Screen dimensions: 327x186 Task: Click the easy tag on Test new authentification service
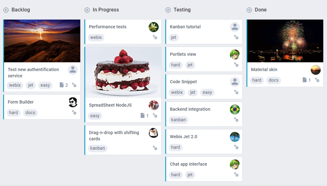(45, 85)
